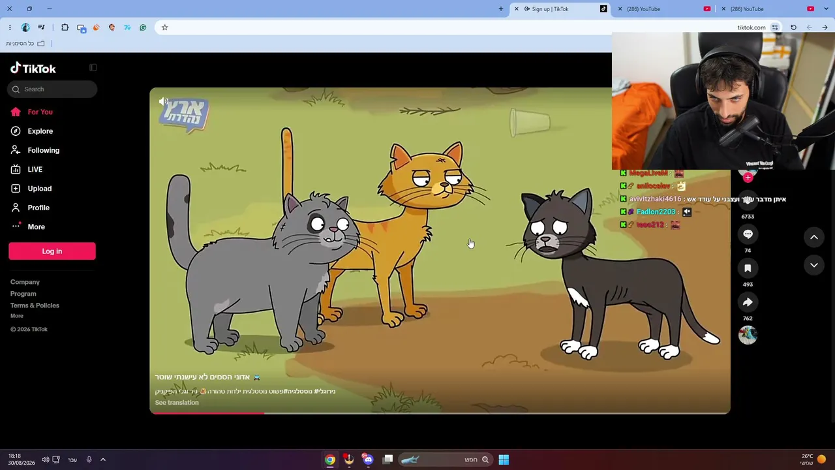Open the Chrome extensions puzzle icon
835x470 pixels.
65,27
